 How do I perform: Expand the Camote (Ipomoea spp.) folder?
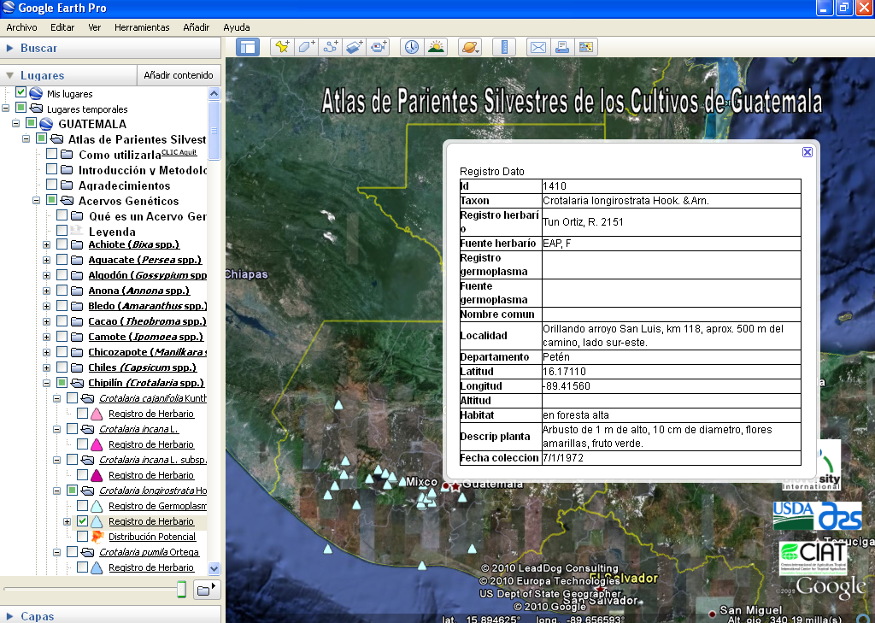click(x=47, y=338)
